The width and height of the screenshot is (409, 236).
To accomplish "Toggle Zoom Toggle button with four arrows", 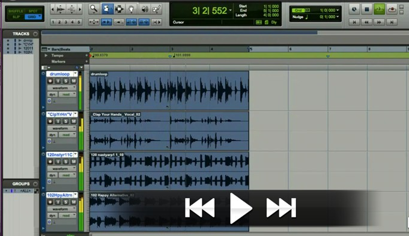I will pyautogui.click(x=94, y=22).
